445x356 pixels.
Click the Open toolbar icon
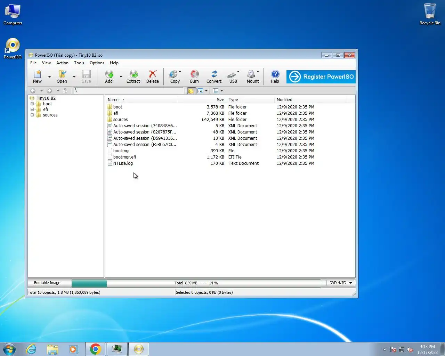pos(62,76)
